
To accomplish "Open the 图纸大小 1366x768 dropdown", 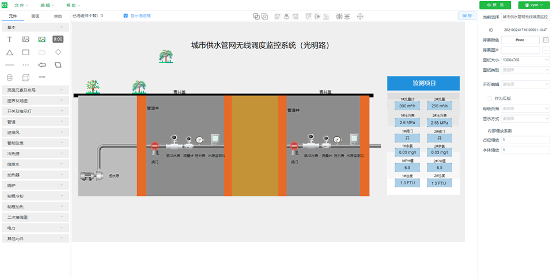I will [525, 60].
